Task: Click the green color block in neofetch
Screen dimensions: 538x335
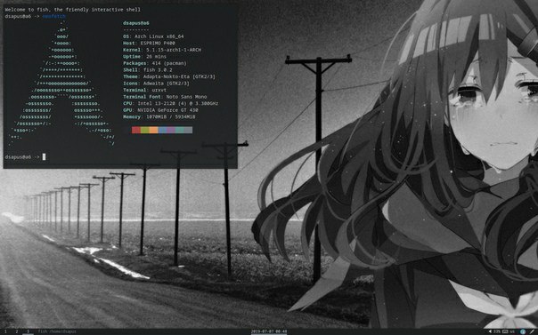Action: (145, 130)
